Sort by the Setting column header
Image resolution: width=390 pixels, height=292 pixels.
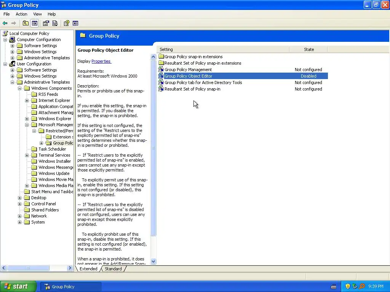click(223, 49)
